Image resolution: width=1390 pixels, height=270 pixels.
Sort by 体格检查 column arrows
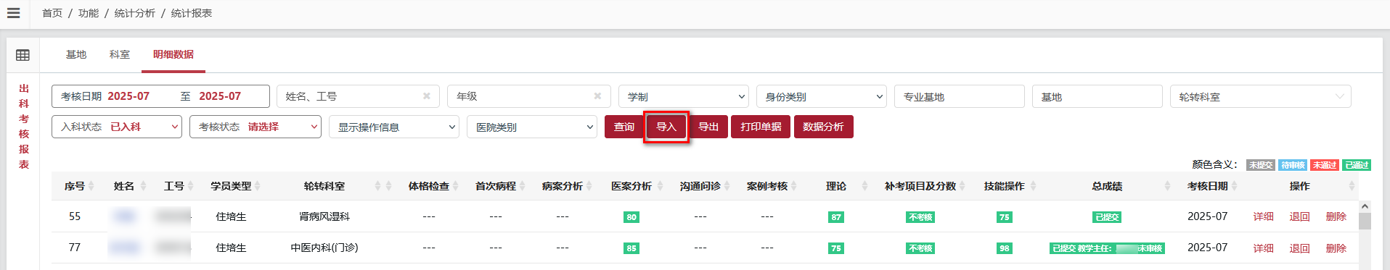(456, 186)
